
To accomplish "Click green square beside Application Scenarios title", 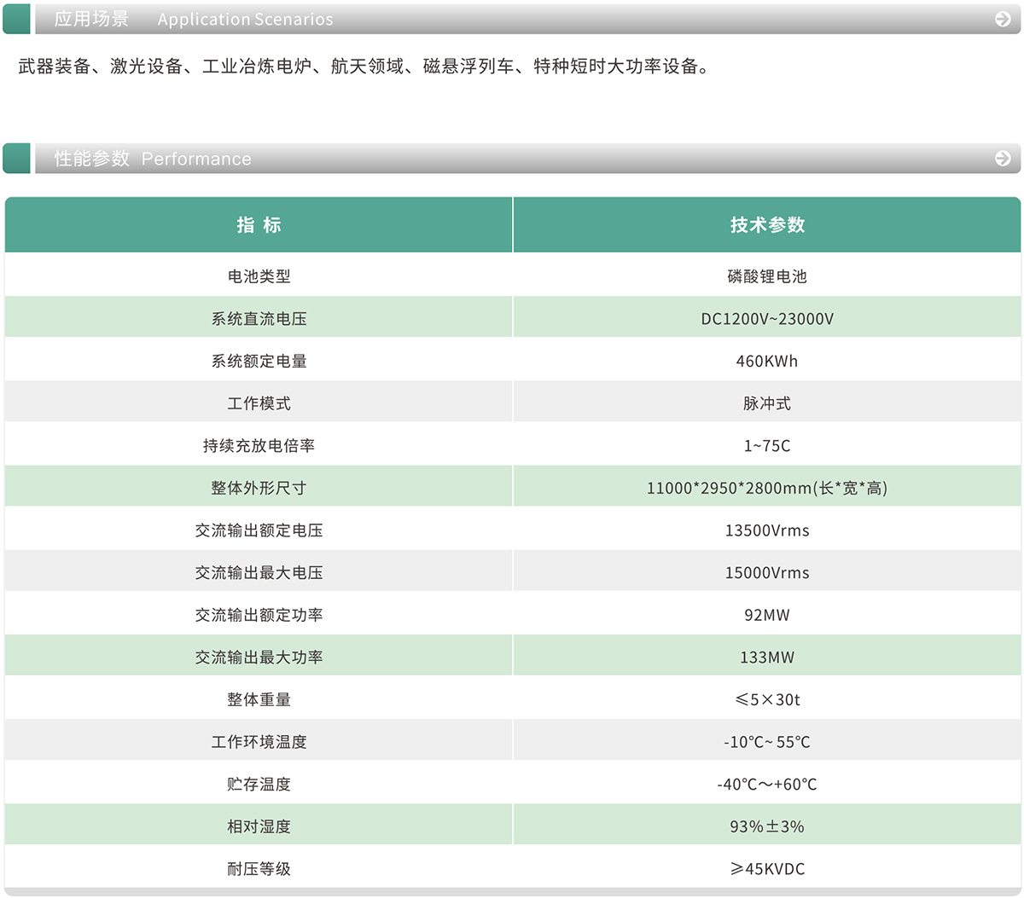I will point(17,19).
